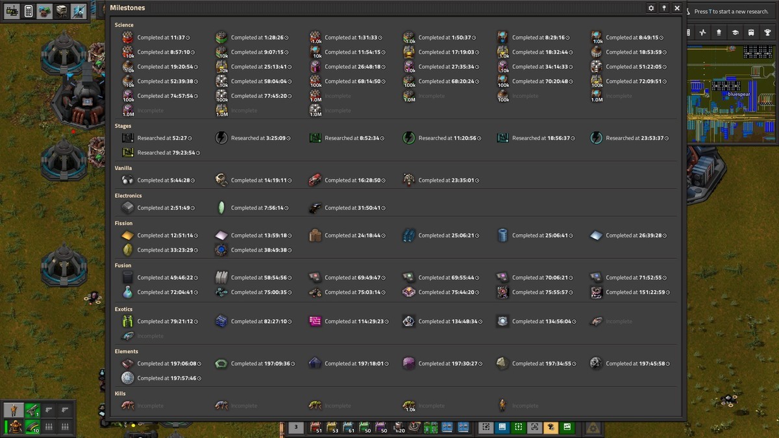The height and width of the screenshot is (438, 779).
Task: Click spidertron icon completed at 23:35:01
Action: tap(409, 180)
